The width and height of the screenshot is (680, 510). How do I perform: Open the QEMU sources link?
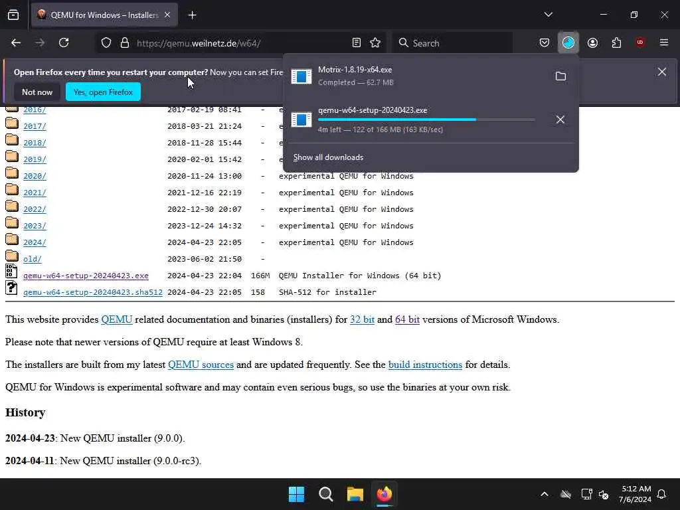coord(201,365)
